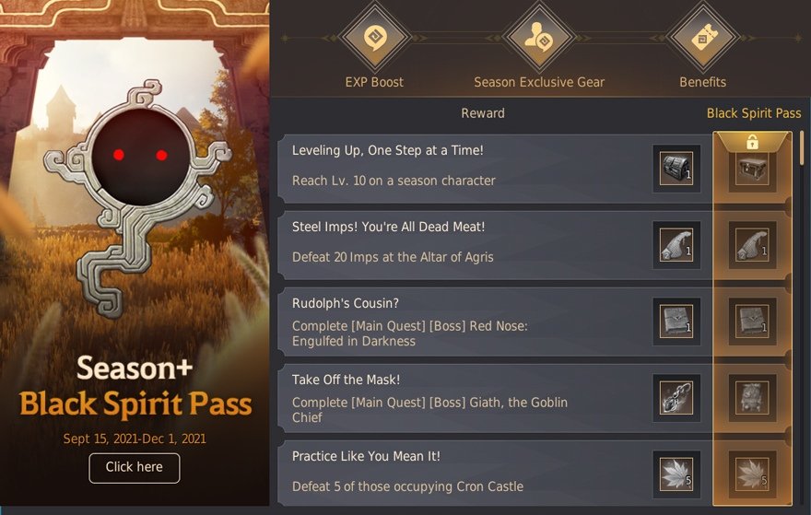Click the EXP Boost diamond icon
The height and width of the screenshot is (515, 811).
pos(374,37)
